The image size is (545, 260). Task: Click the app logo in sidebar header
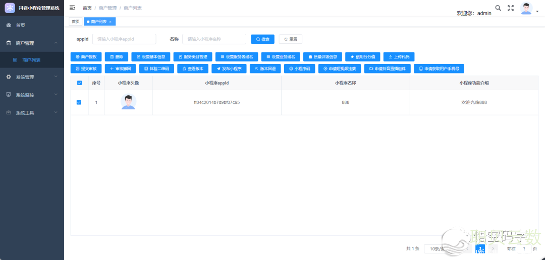pyautogui.click(x=10, y=8)
